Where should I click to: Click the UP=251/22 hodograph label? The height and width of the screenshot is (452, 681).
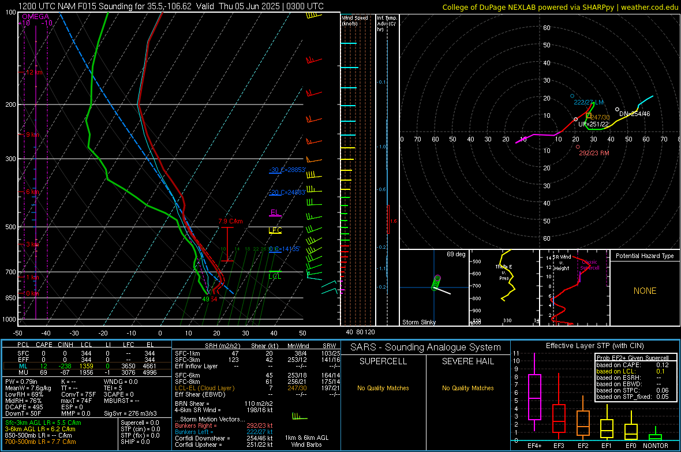click(593, 124)
